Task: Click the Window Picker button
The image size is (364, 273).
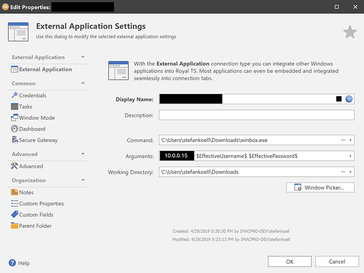Action: (320, 187)
